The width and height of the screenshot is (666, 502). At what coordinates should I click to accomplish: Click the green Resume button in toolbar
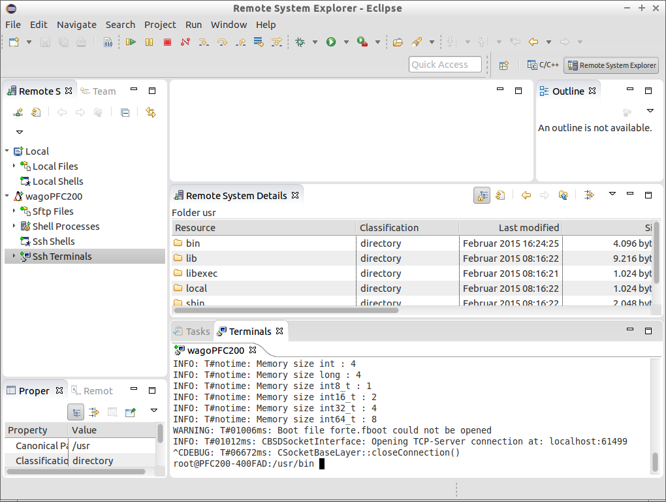(131, 42)
